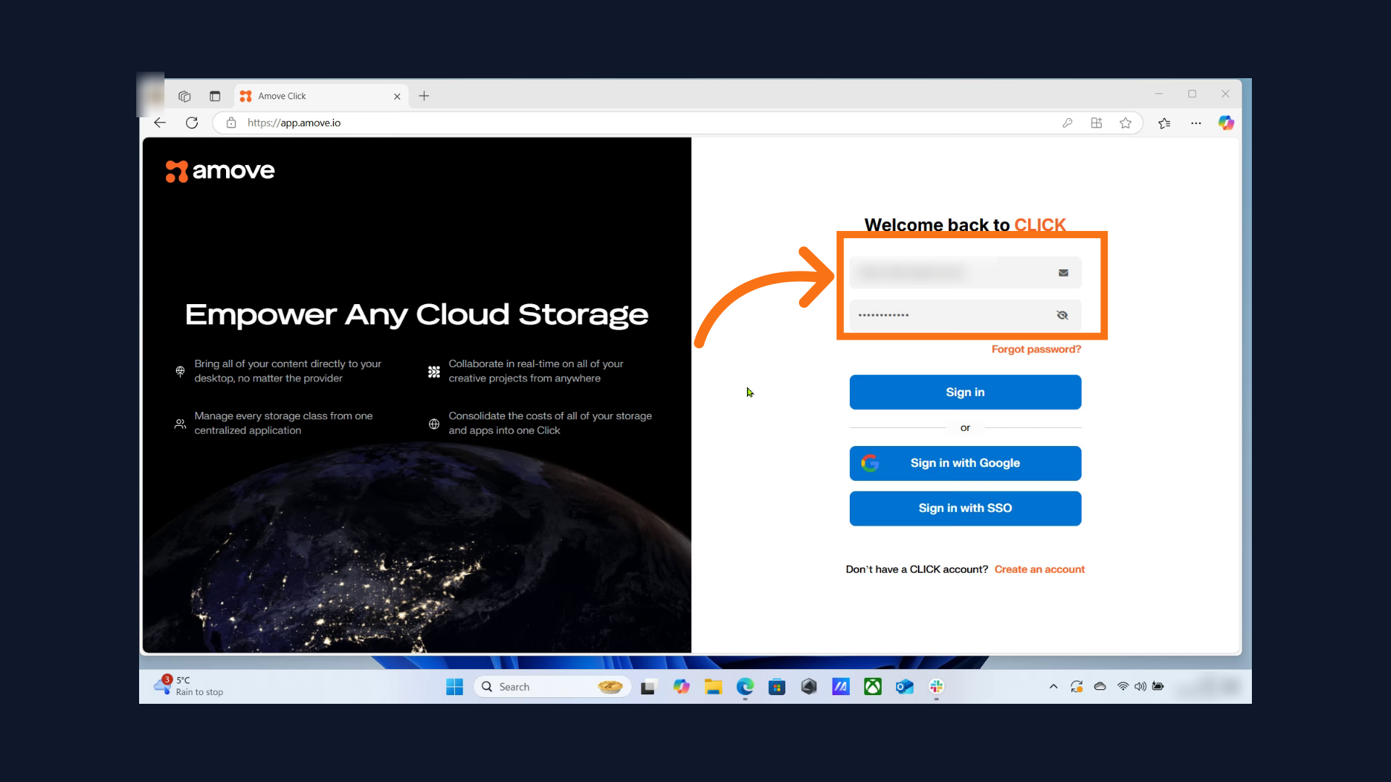Choose Sign in with SSO
Viewport: 1391px width, 782px height.
coord(965,508)
